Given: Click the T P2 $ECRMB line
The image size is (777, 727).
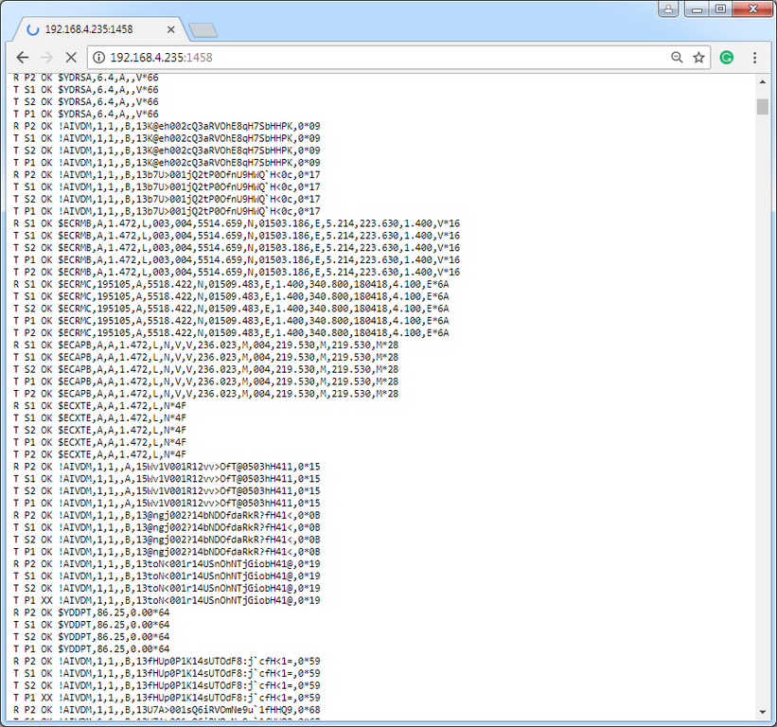Looking at the screenshot, I should click(x=237, y=272).
